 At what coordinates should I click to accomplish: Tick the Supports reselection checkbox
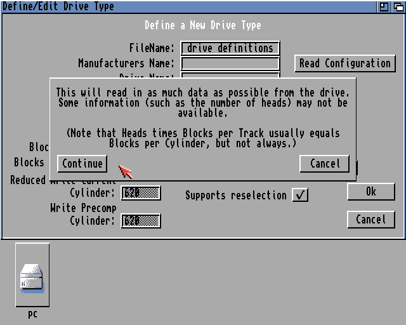300,196
